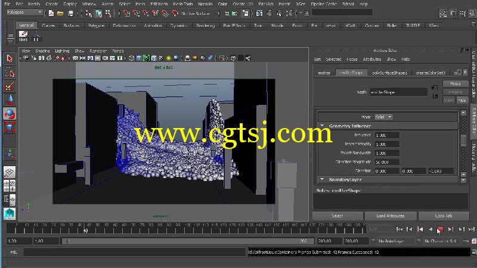The image size is (477, 268).
Task: Click the timeline range slider bar
Action: click(x=188, y=241)
